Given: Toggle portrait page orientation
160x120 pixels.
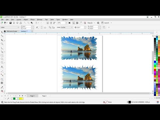Looking at the screenshot, I should [x=42, y=27].
